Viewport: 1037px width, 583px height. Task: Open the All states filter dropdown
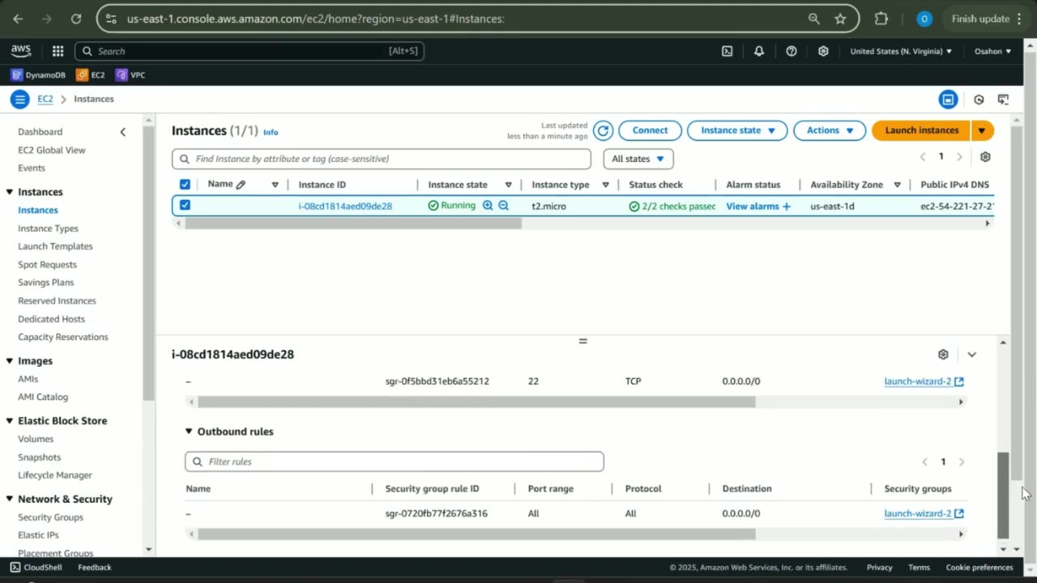tap(638, 159)
